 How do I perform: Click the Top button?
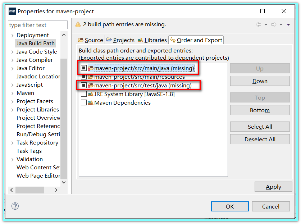click(260, 97)
